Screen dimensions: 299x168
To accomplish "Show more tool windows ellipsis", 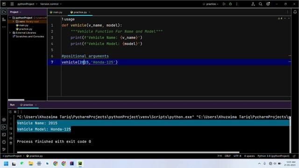I will [4, 27].
